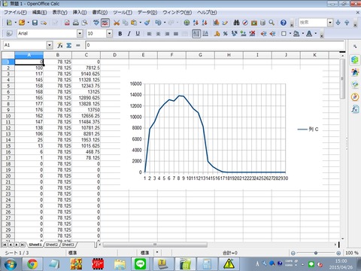Switch to the Sheet2 tab
The image size is (361, 271).
coord(52,245)
